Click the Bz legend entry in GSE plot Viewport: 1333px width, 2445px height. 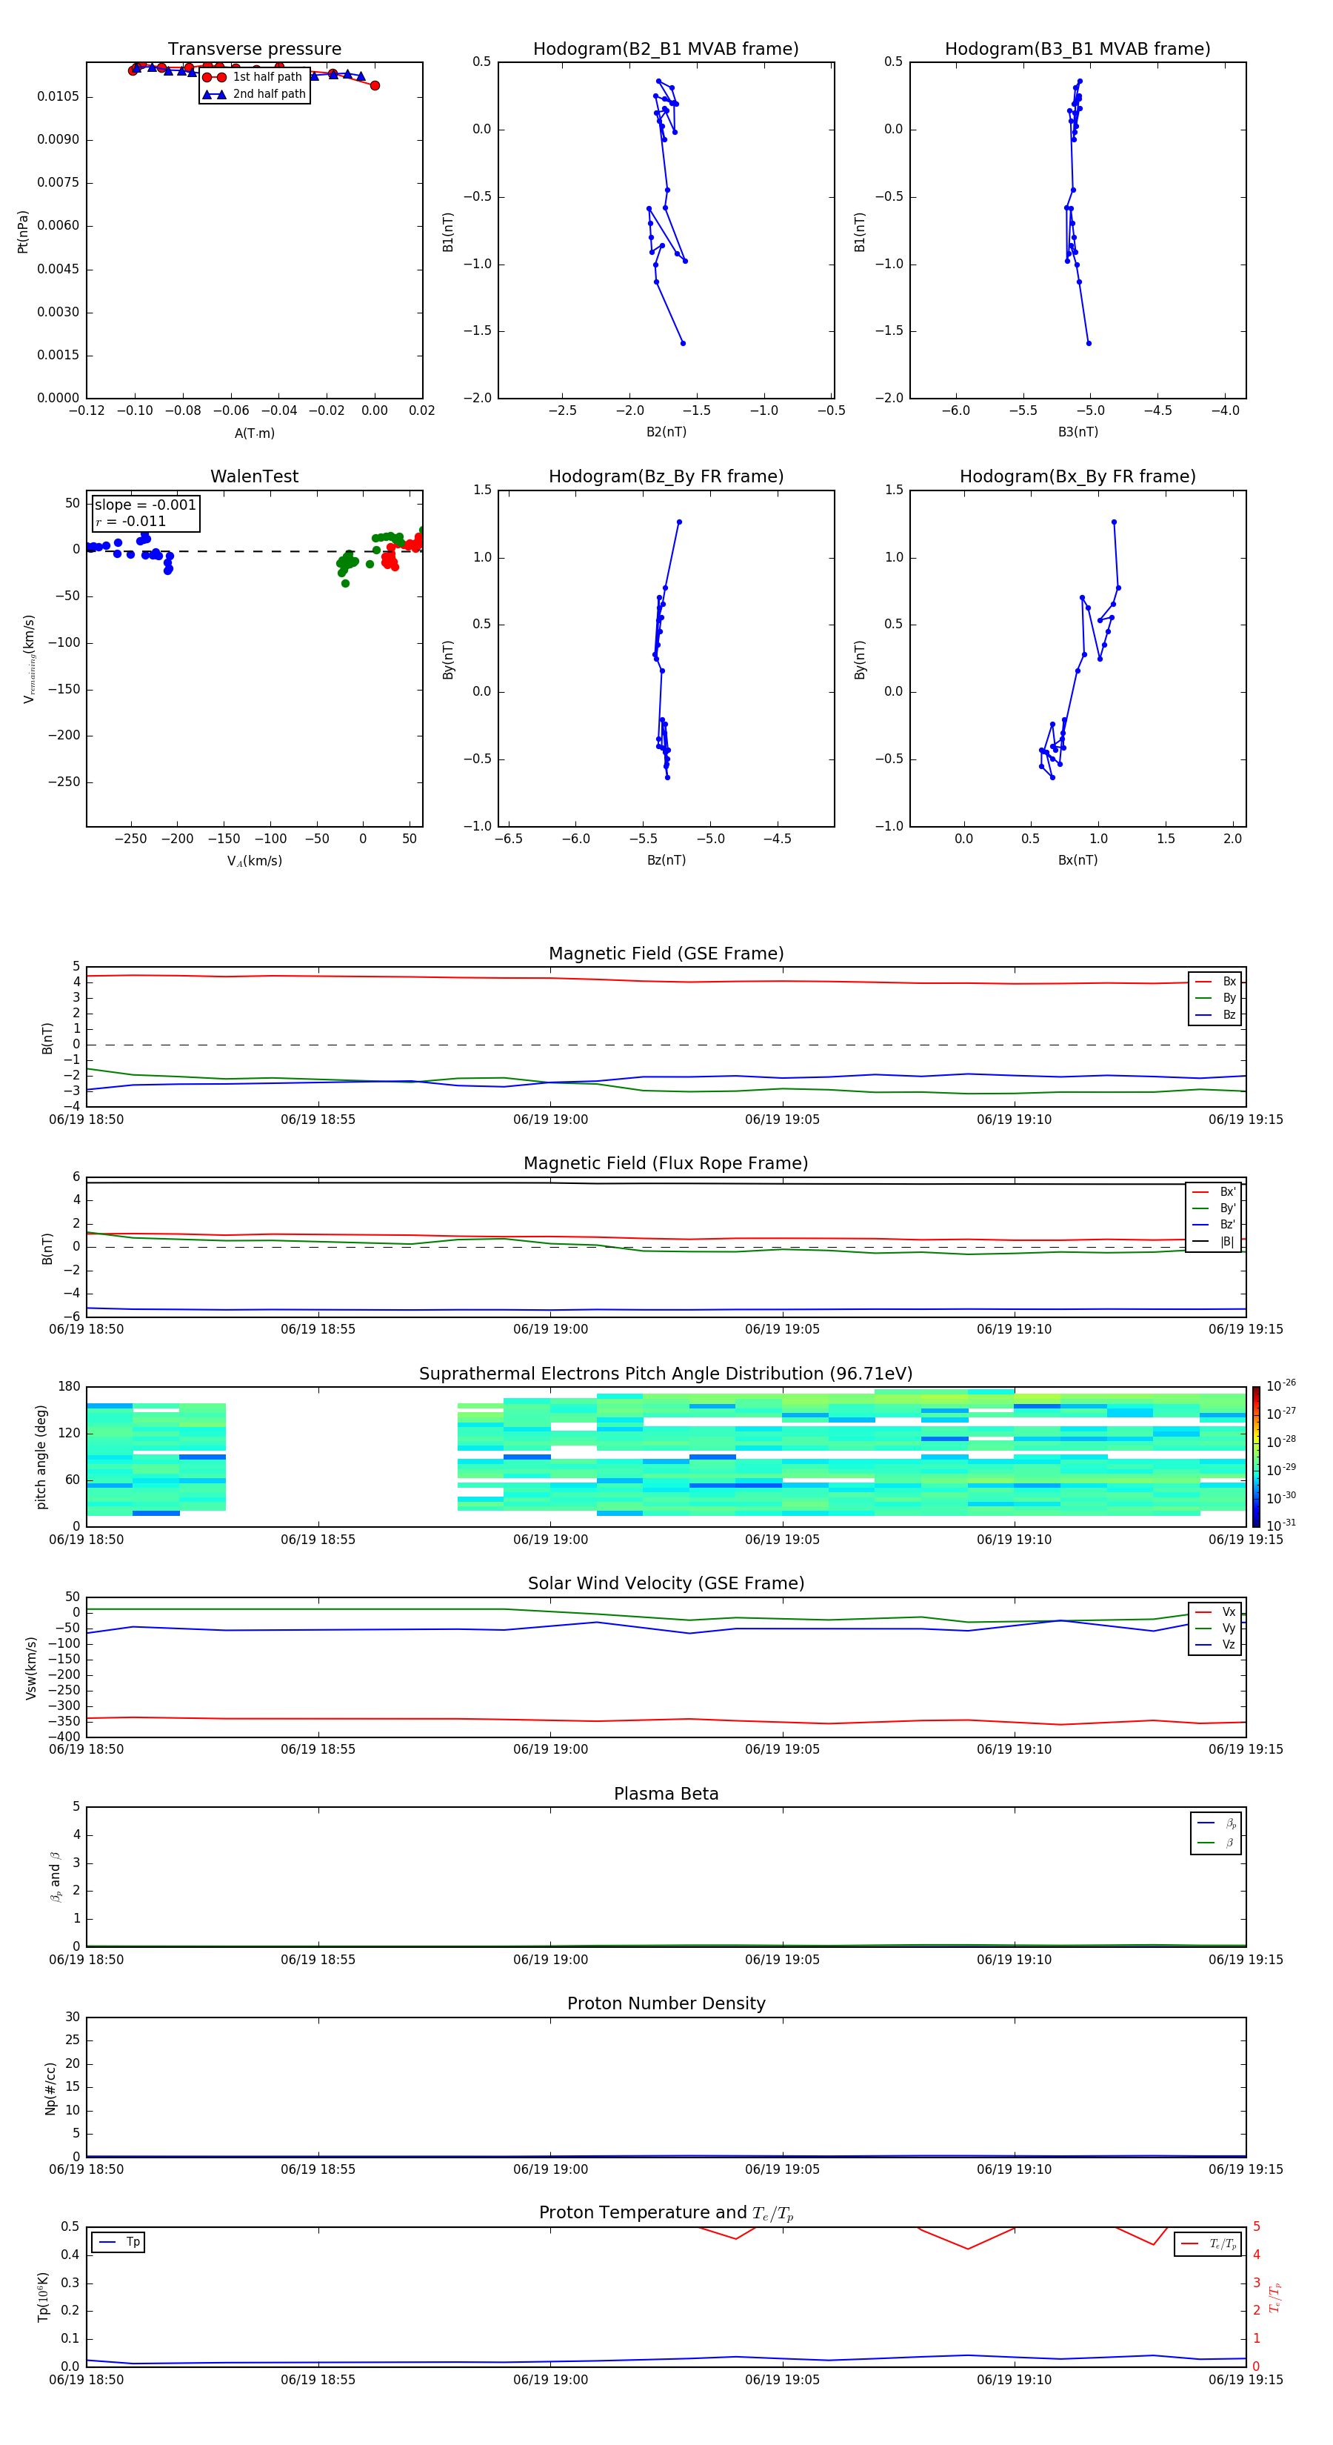[x=1215, y=1014]
